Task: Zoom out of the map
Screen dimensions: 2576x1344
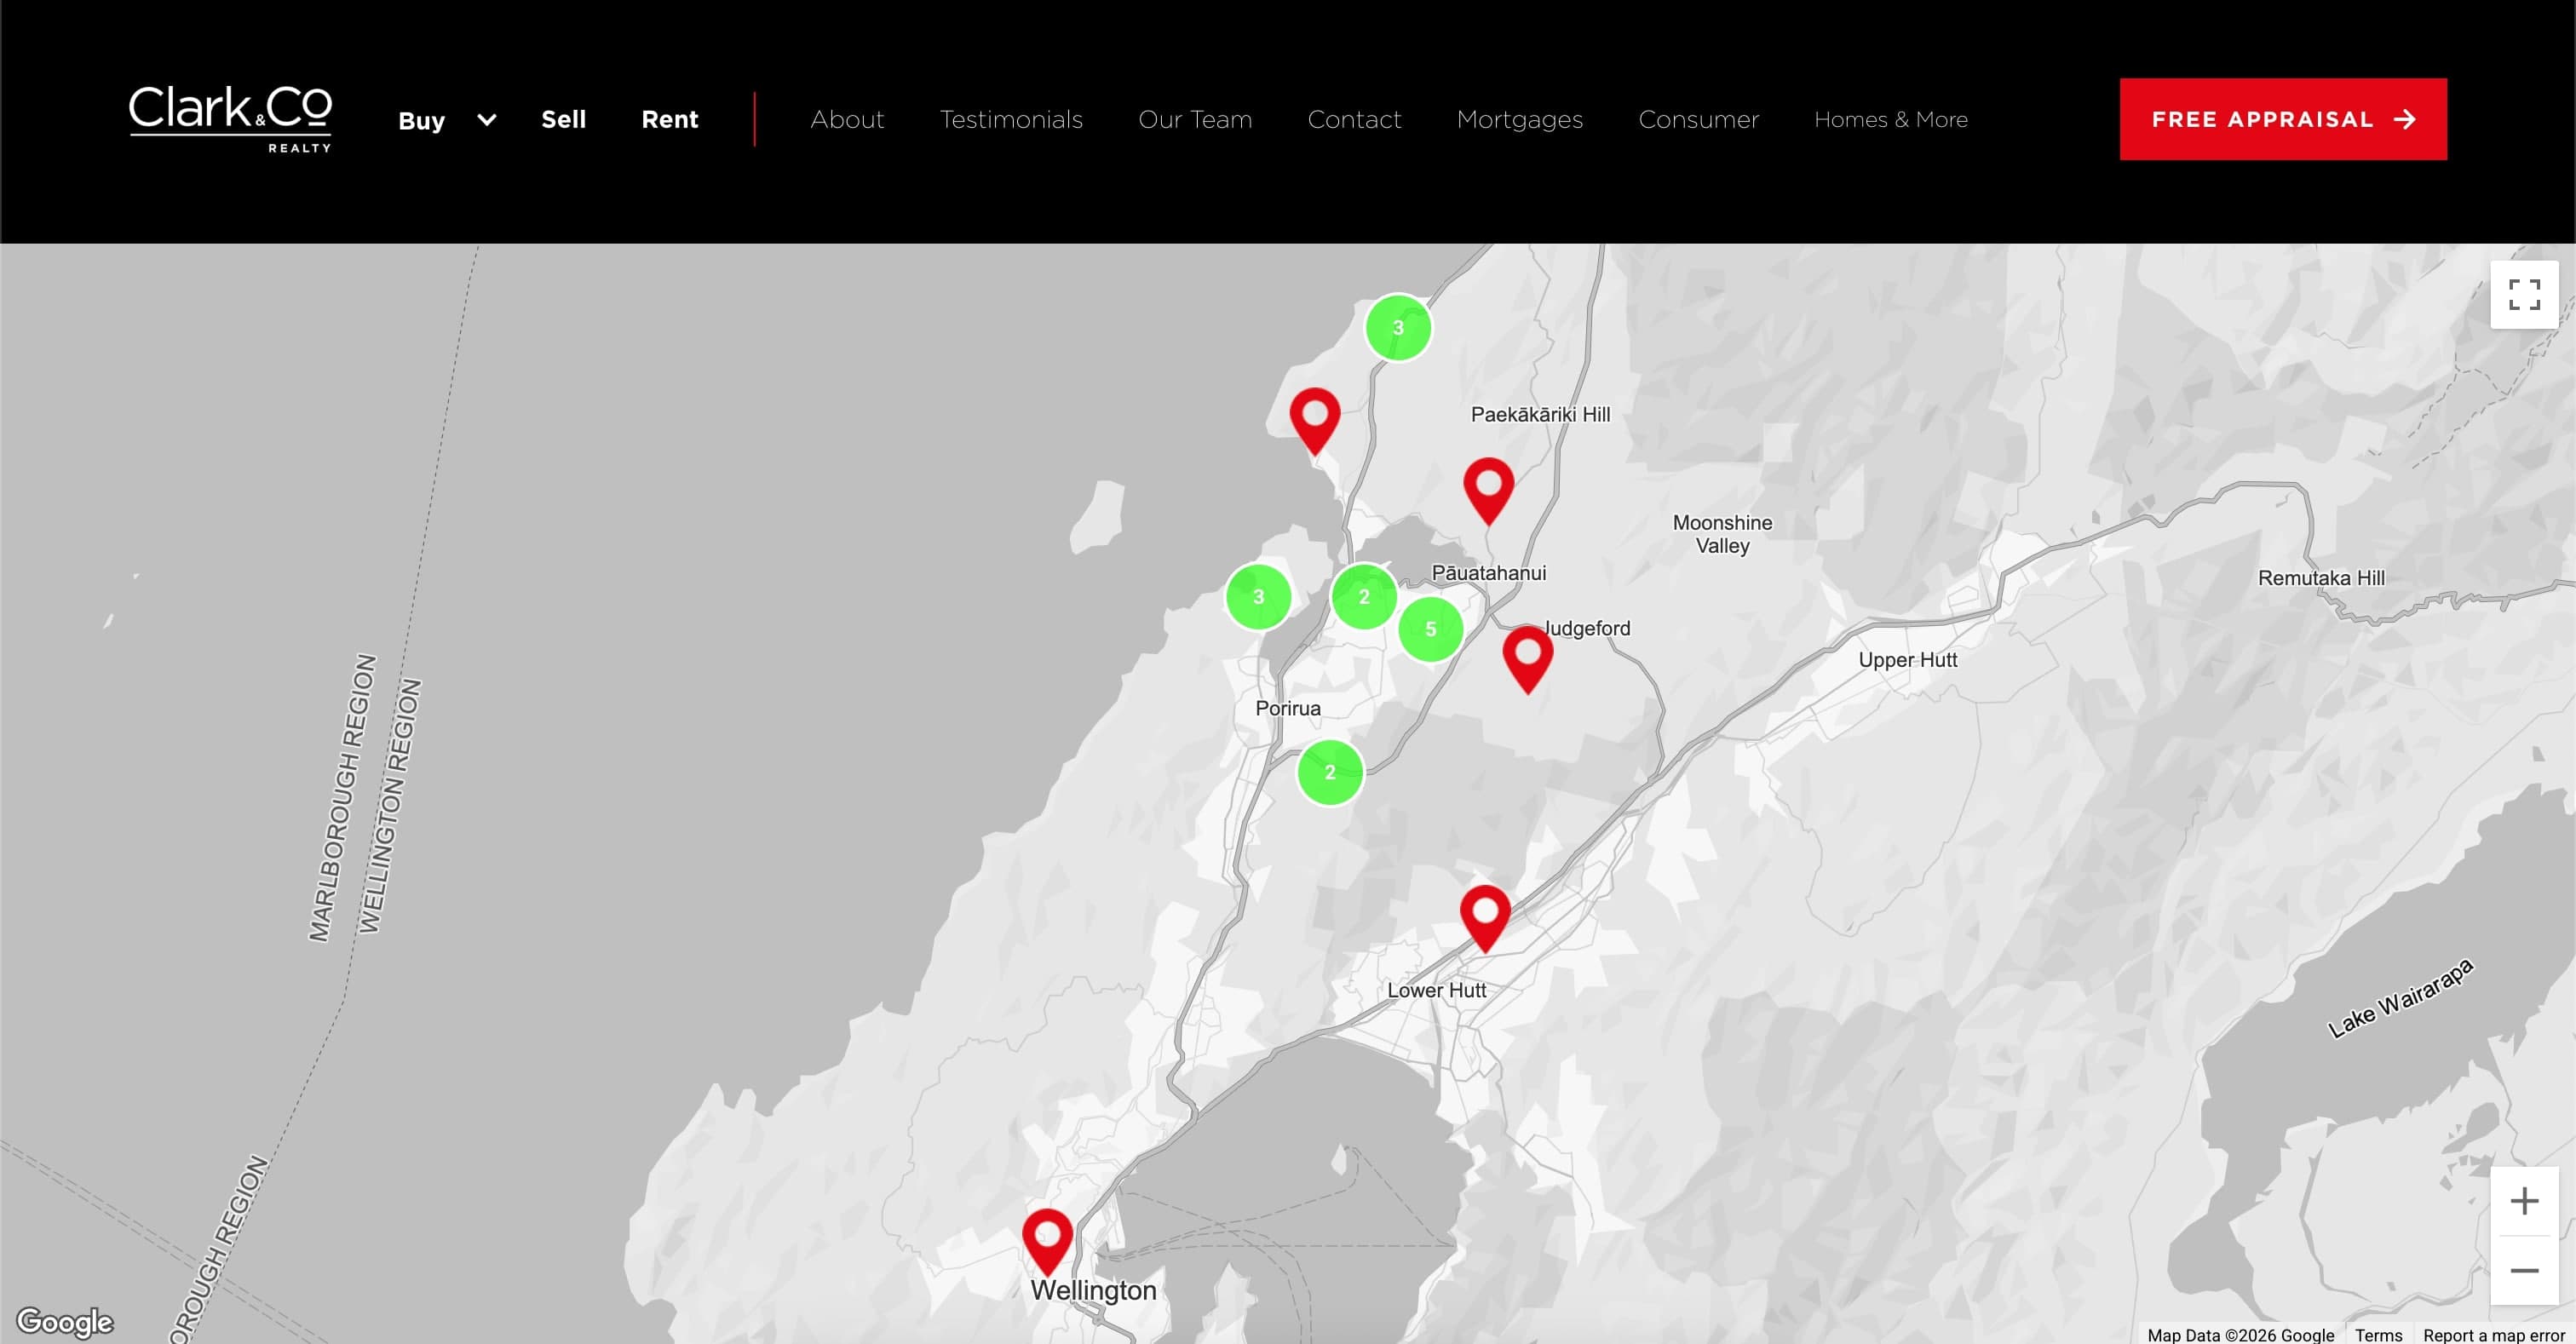Action: 2523,1270
